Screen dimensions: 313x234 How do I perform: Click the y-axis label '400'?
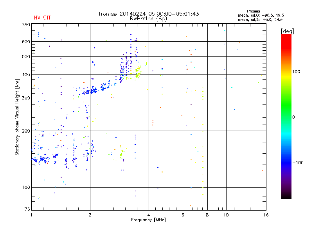click(26, 75)
